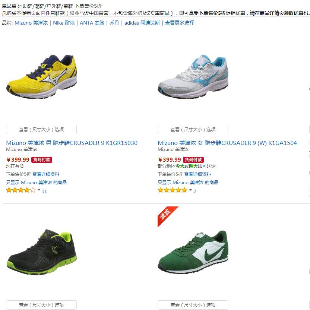
Task: Open the five-star rating of women's CRUSADER 9
Action: click(173, 190)
